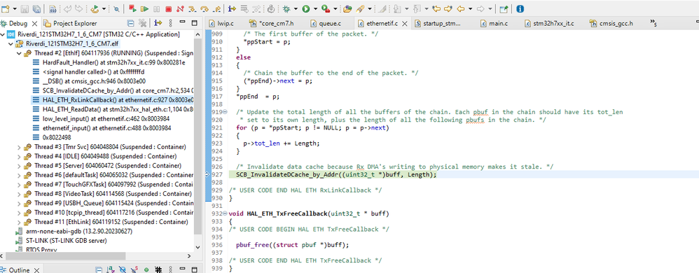Maximize the Debug view panel
This screenshot has height=273, width=699.
[x=194, y=23]
